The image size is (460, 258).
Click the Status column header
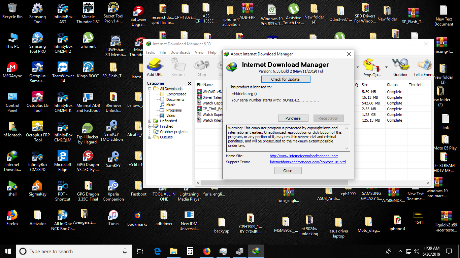pos(396,85)
